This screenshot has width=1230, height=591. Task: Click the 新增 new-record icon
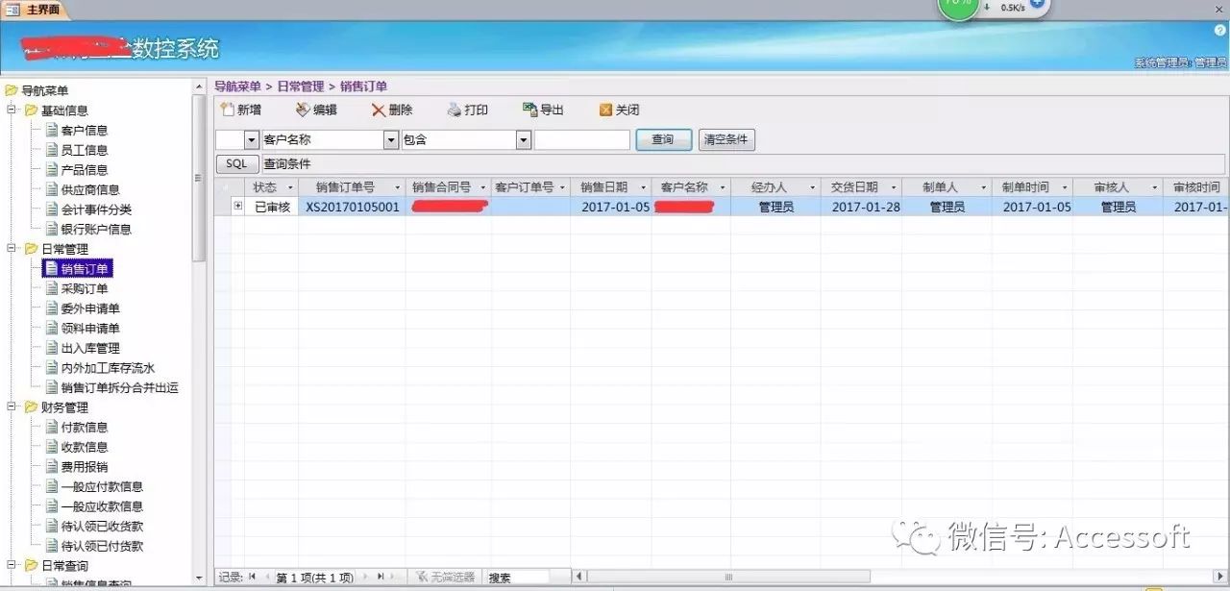pyautogui.click(x=227, y=110)
